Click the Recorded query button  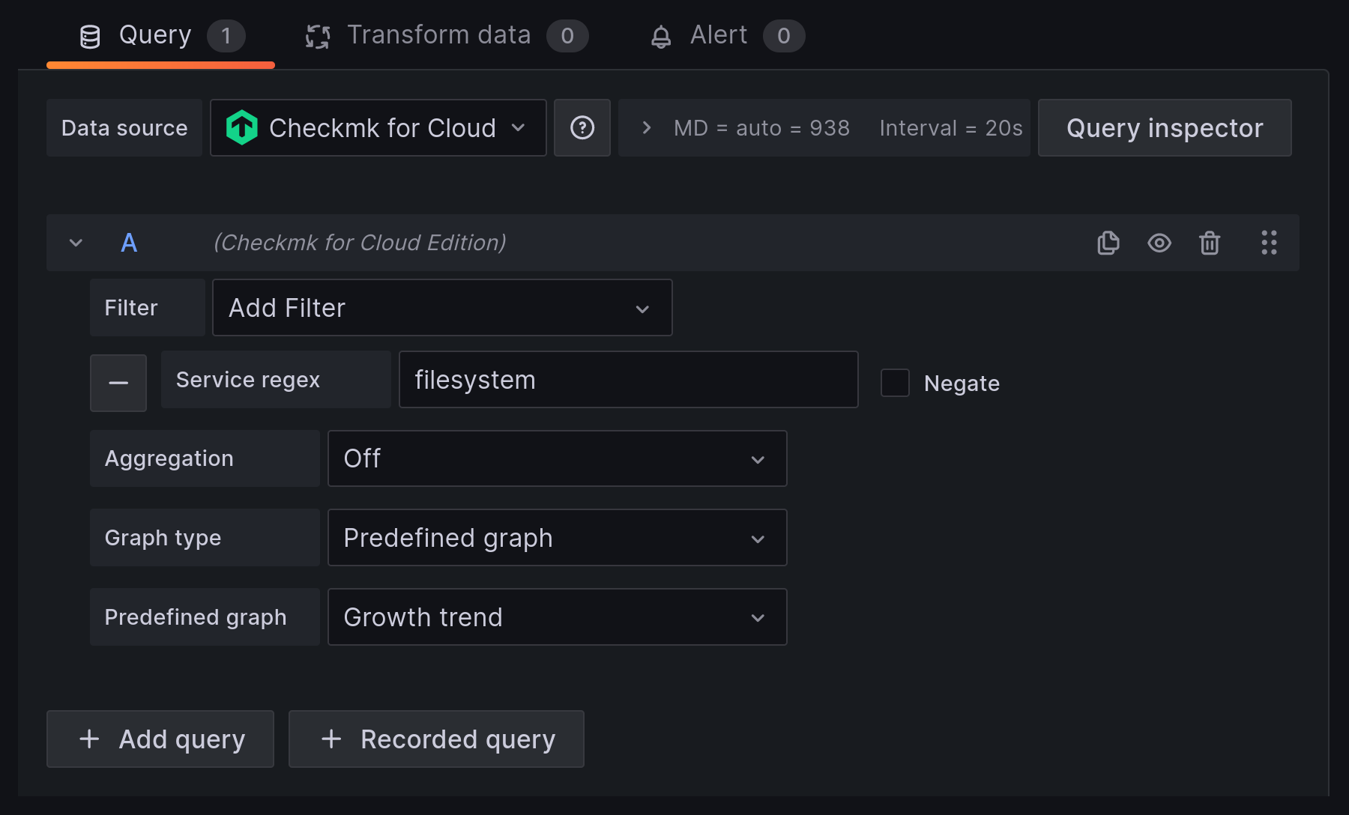point(436,739)
